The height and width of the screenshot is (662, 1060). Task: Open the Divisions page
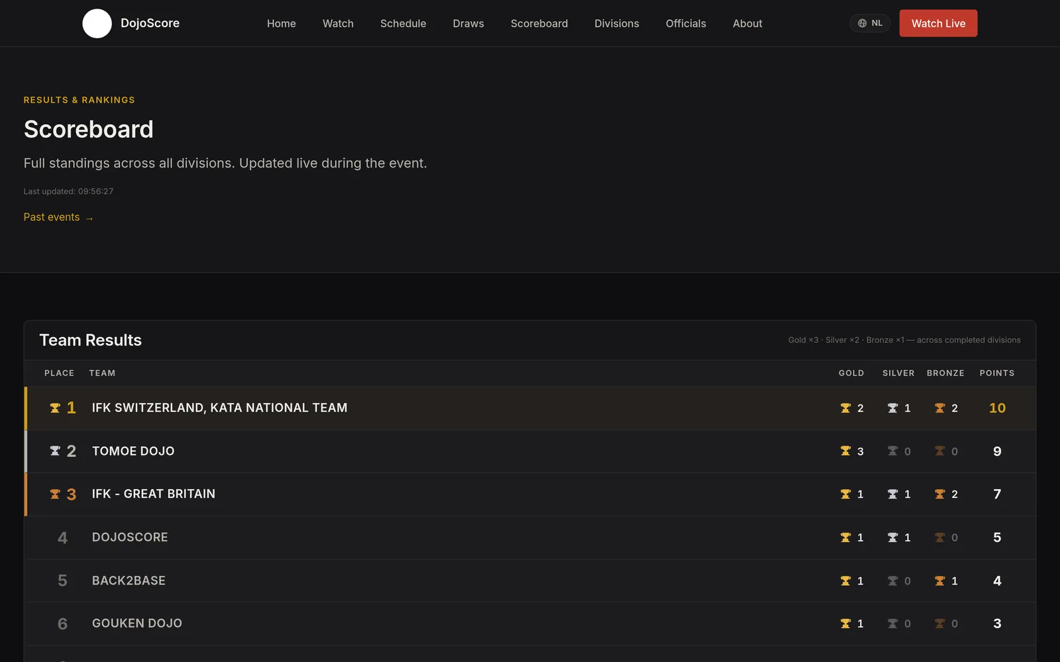click(x=617, y=23)
